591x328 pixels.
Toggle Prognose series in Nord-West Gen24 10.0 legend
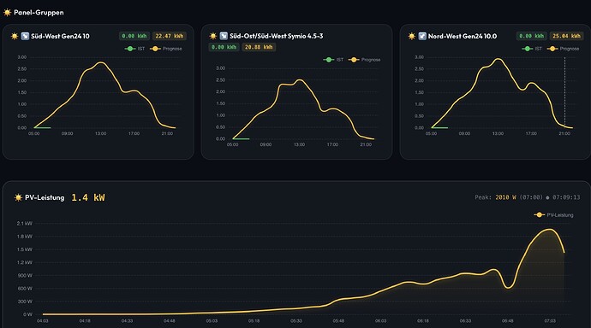point(563,49)
